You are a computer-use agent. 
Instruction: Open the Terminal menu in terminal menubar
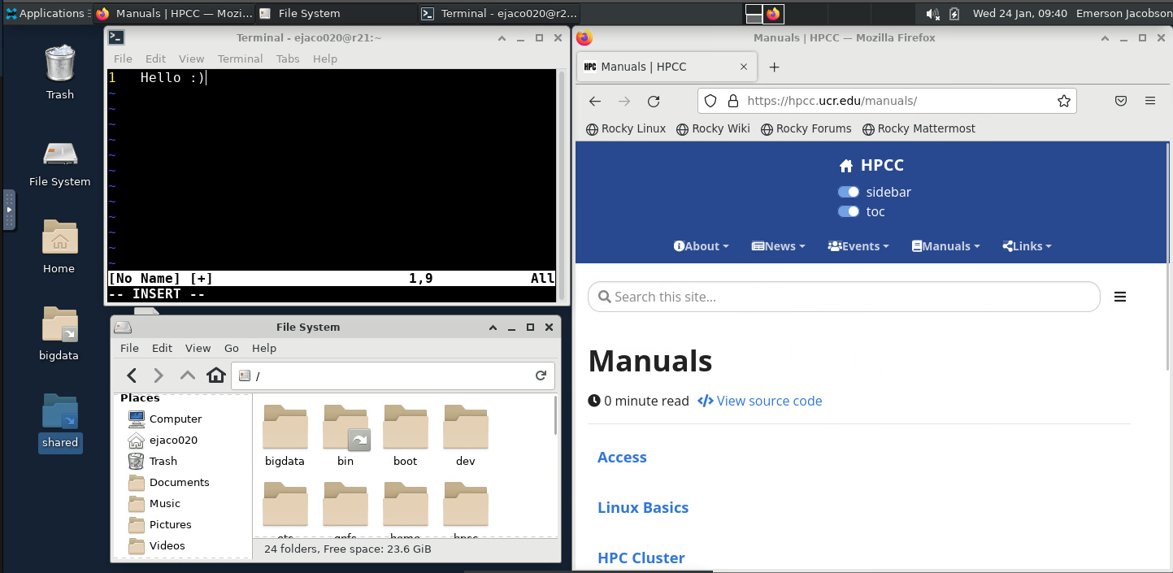click(240, 59)
